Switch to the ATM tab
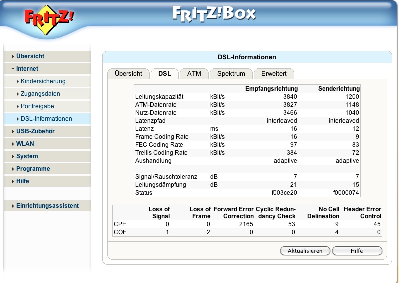 pyautogui.click(x=194, y=74)
